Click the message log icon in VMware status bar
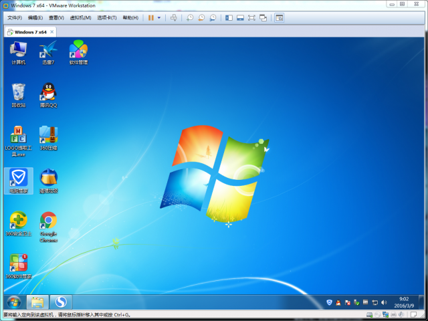Viewport: 428px width, 321px height. coord(414,315)
